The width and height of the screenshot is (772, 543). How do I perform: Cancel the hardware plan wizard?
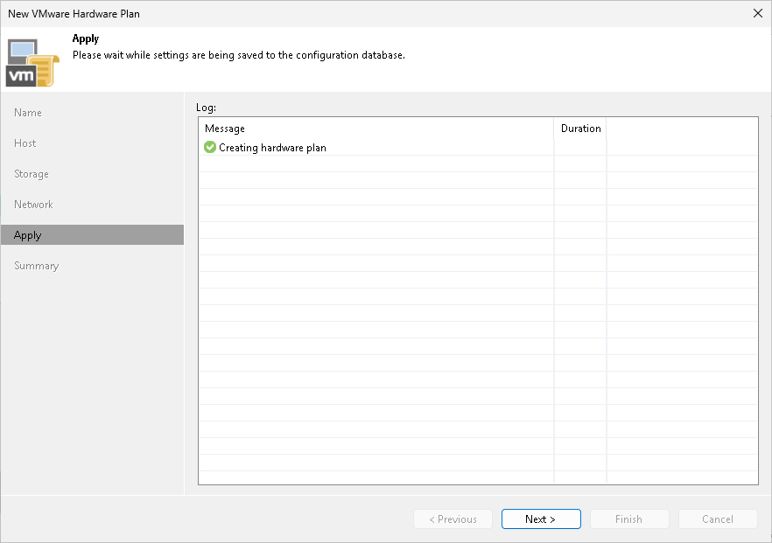[718, 519]
